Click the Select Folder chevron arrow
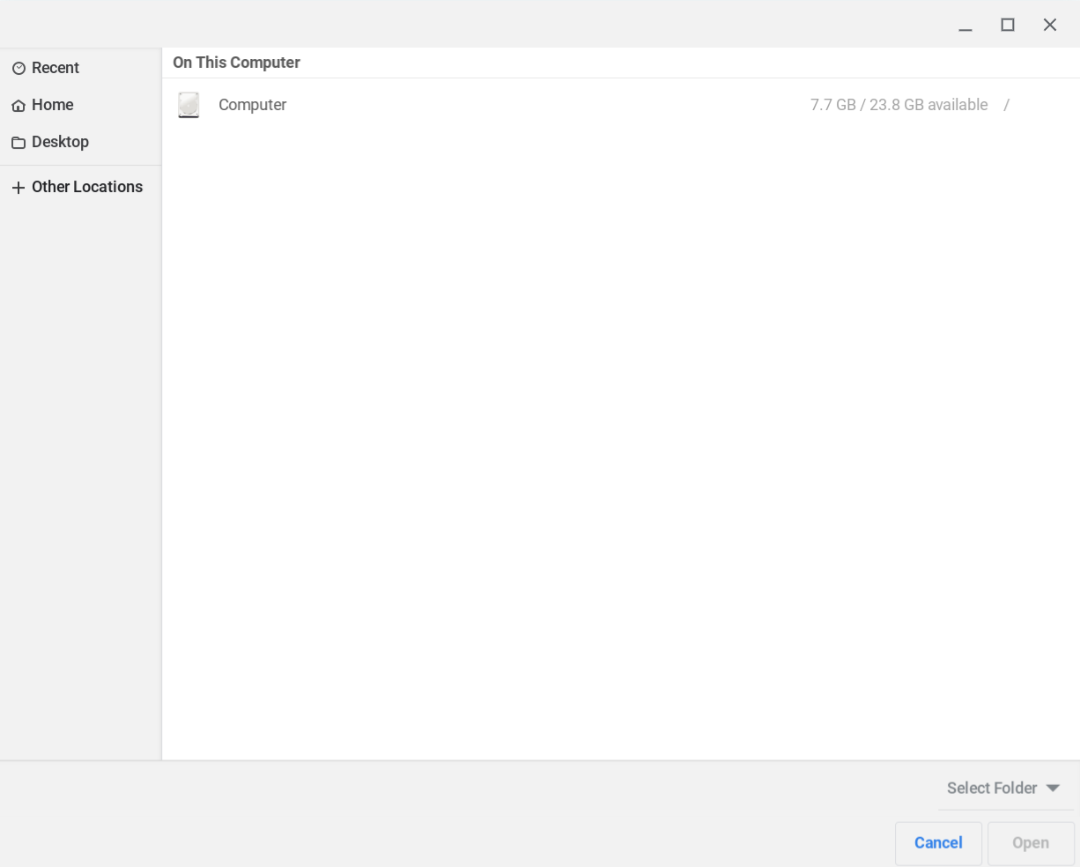 pos(1052,788)
